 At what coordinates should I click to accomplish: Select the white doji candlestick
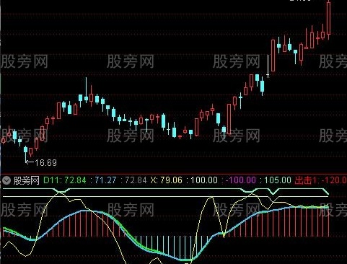point(268,66)
